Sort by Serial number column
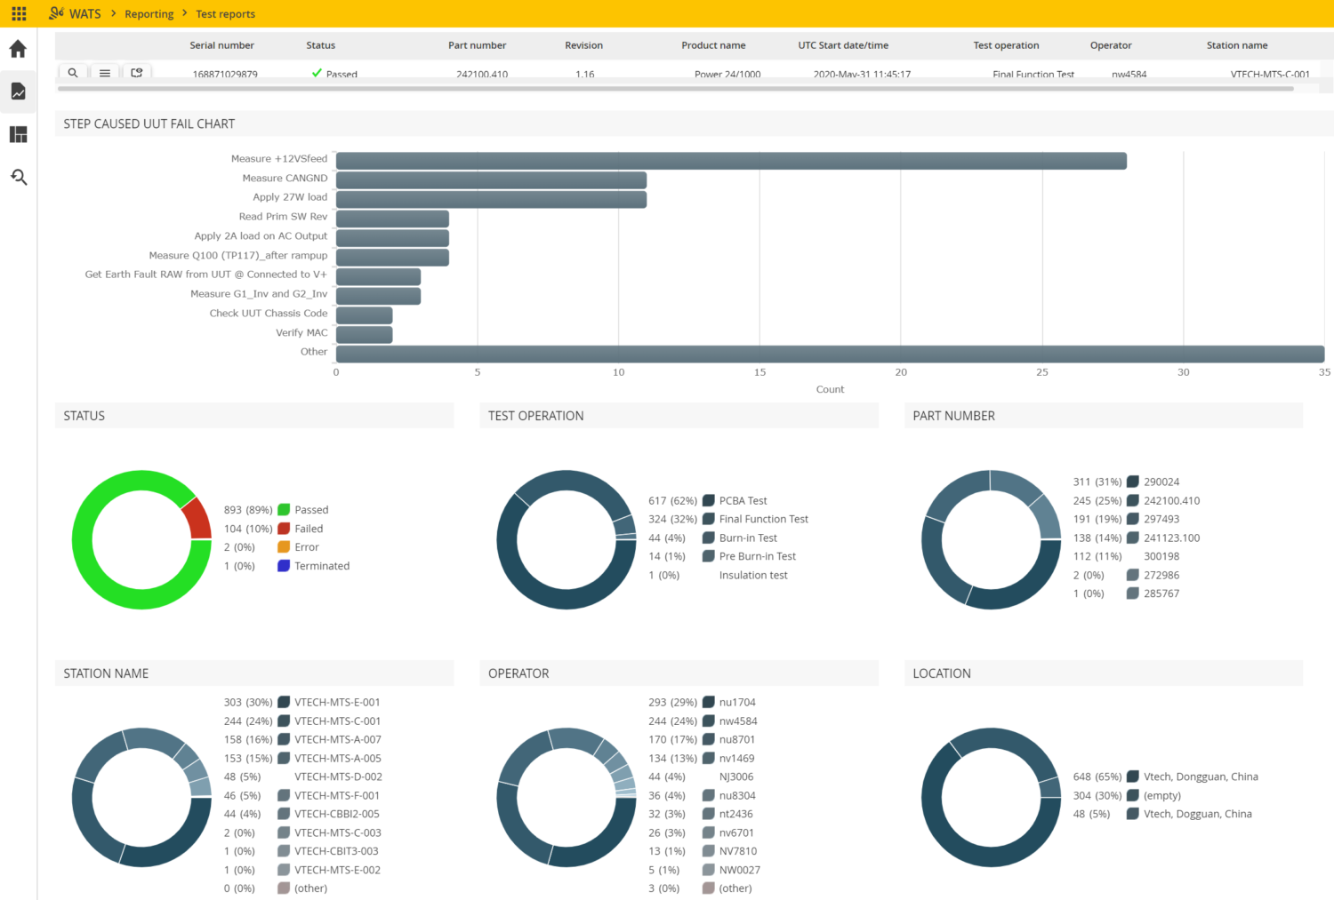This screenshot has height=900, width=1334. click(x=221, y=45)
